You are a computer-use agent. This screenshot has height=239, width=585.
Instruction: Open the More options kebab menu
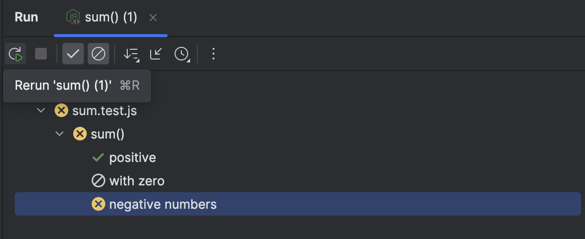point(213,54)
